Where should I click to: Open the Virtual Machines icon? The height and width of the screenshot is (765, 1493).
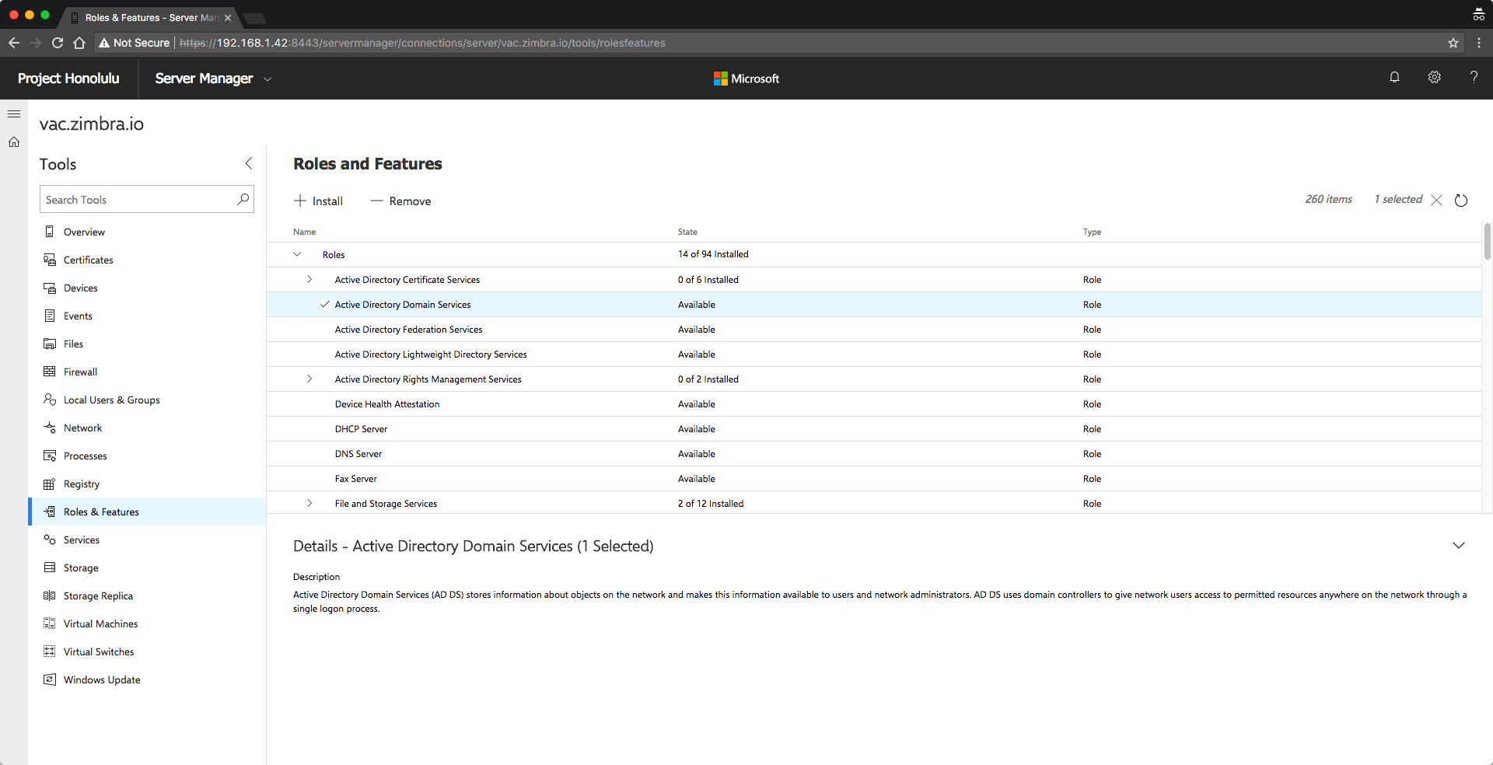pos(50,624)
